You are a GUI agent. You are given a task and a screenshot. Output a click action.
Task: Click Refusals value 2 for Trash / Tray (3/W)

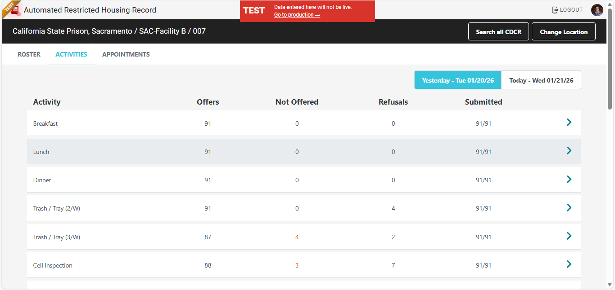coord(393,237)
